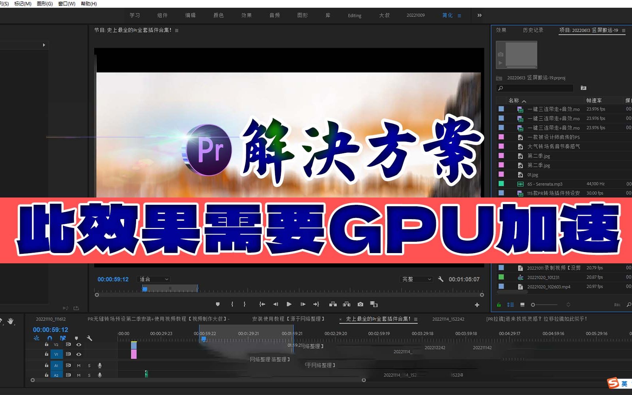Open the active sequence tab menu
The image size is (632, 395).
tap(415, 319)
